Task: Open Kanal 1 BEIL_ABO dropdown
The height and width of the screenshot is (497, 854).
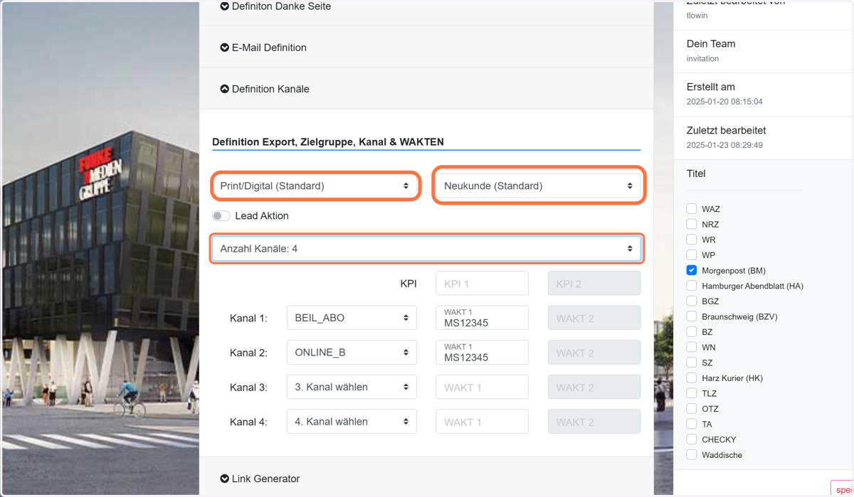Action: pos(352,318)
